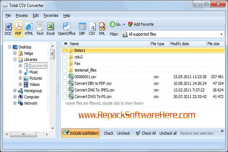Screen dimensions: 228x152
Task: Click the folder tree horizontal scrollbar thumb
Action: (23, 134)
